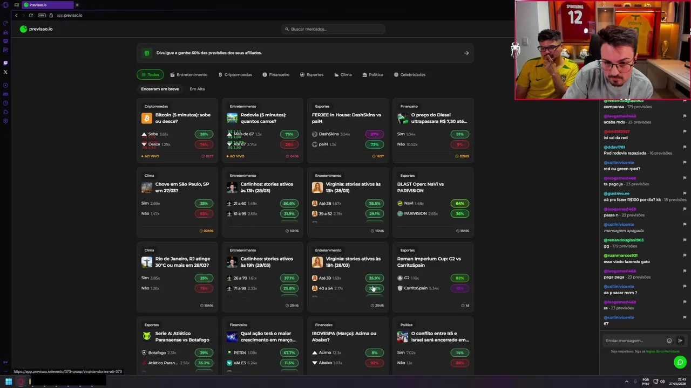The image size is (691, 388).
Task: Open the regras da comunidade link
Action: pos(662,351)
